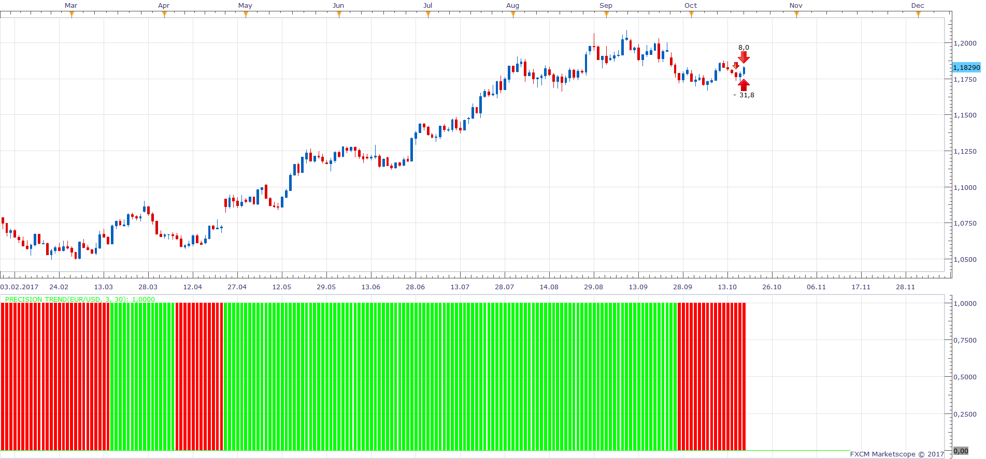The width and height of the screenshot is (986, 459).
Task: Select the 1,1750 price axis label
Action: (x=965, y=79)
